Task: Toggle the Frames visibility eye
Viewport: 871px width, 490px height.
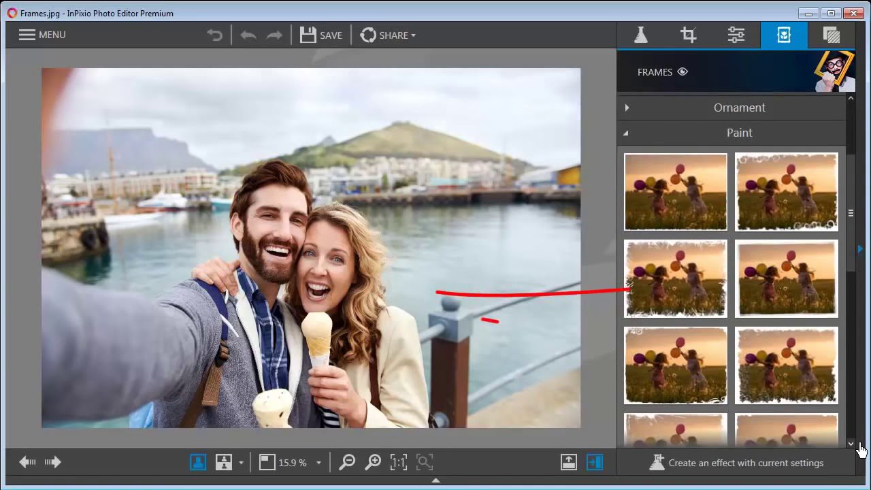Action: (682, 71)
